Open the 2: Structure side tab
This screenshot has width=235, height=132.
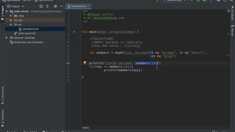tap(3, 95)
